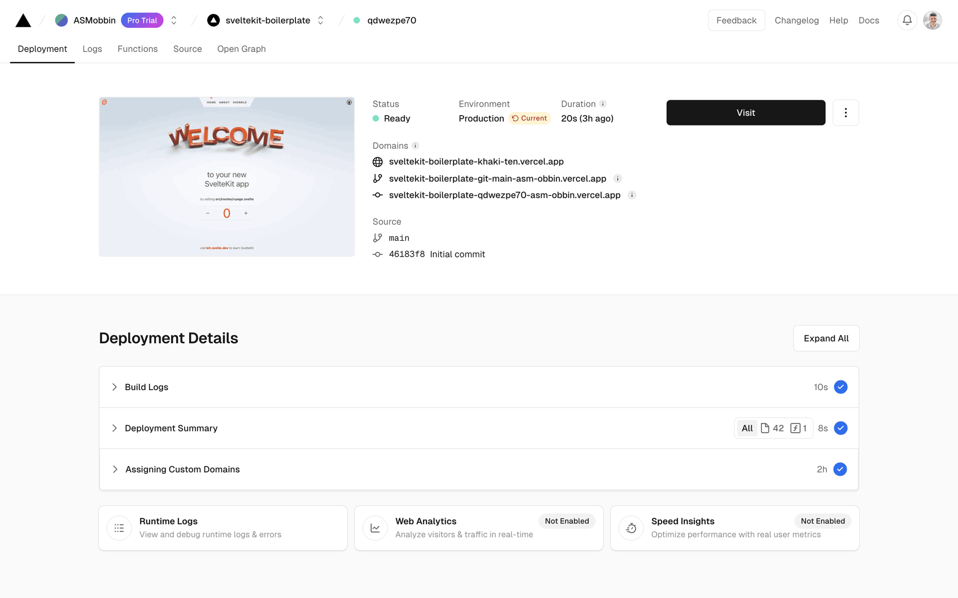Image resolution: width=958 pixels, height=598 pixels.
Task: Click the Build Logs blue checkmark
Action: coord(841,387)
